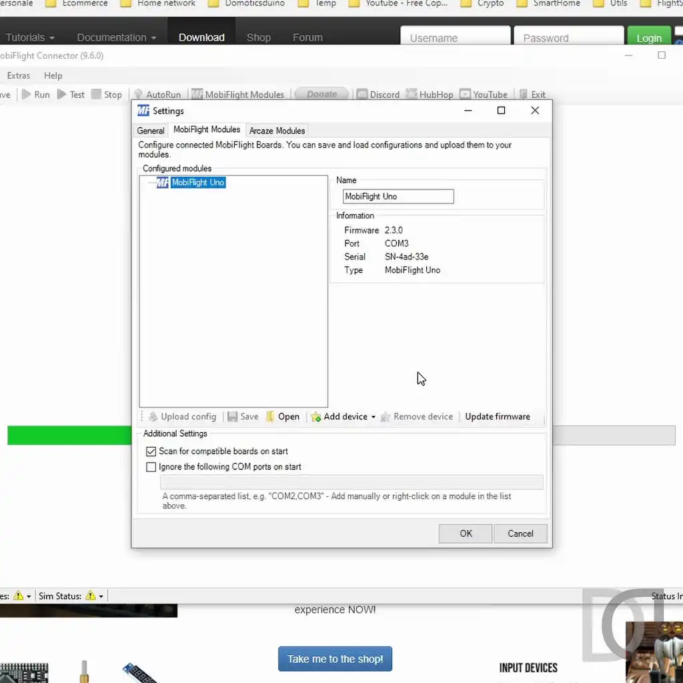Open the Download page tab
683x683 pixels.
tap(201, 37)
